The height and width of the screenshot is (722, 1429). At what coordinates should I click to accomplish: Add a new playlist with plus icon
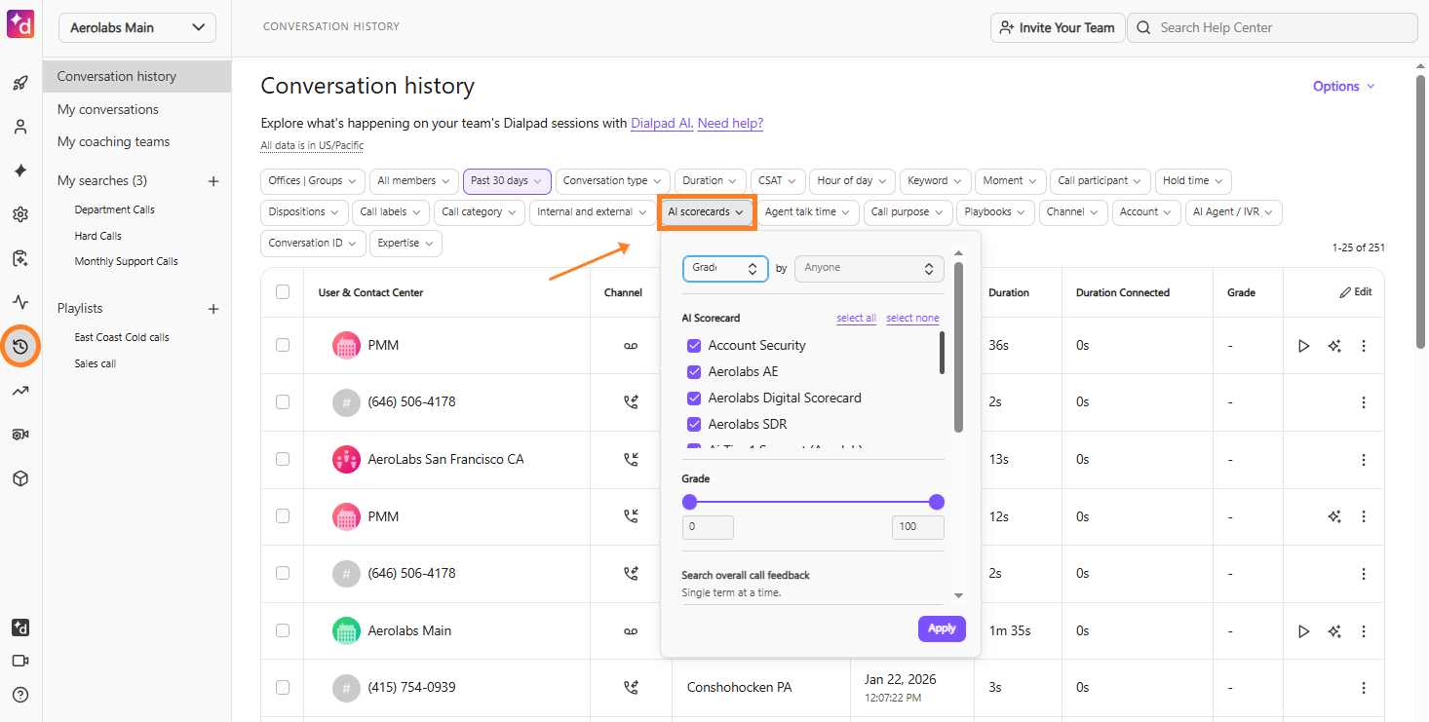click(x=213, y=309)
